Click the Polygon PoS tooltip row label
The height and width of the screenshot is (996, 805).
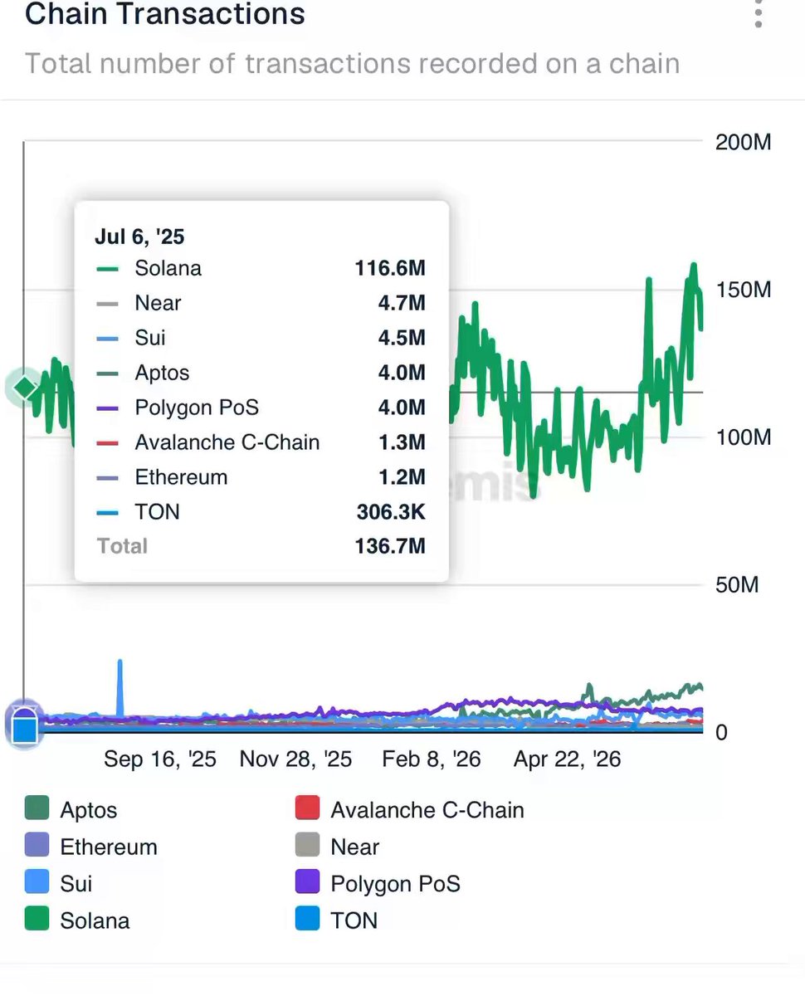point(197,408)
